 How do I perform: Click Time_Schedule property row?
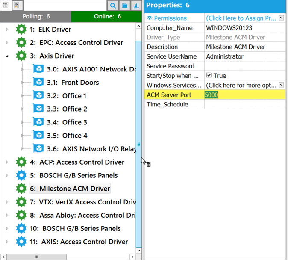click(215, 104)
